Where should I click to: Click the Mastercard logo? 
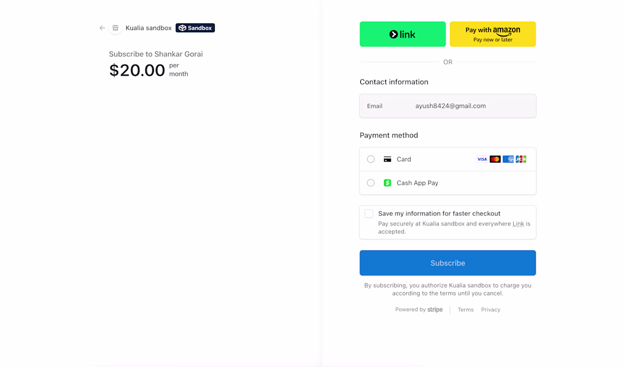[x=495, y=160]
